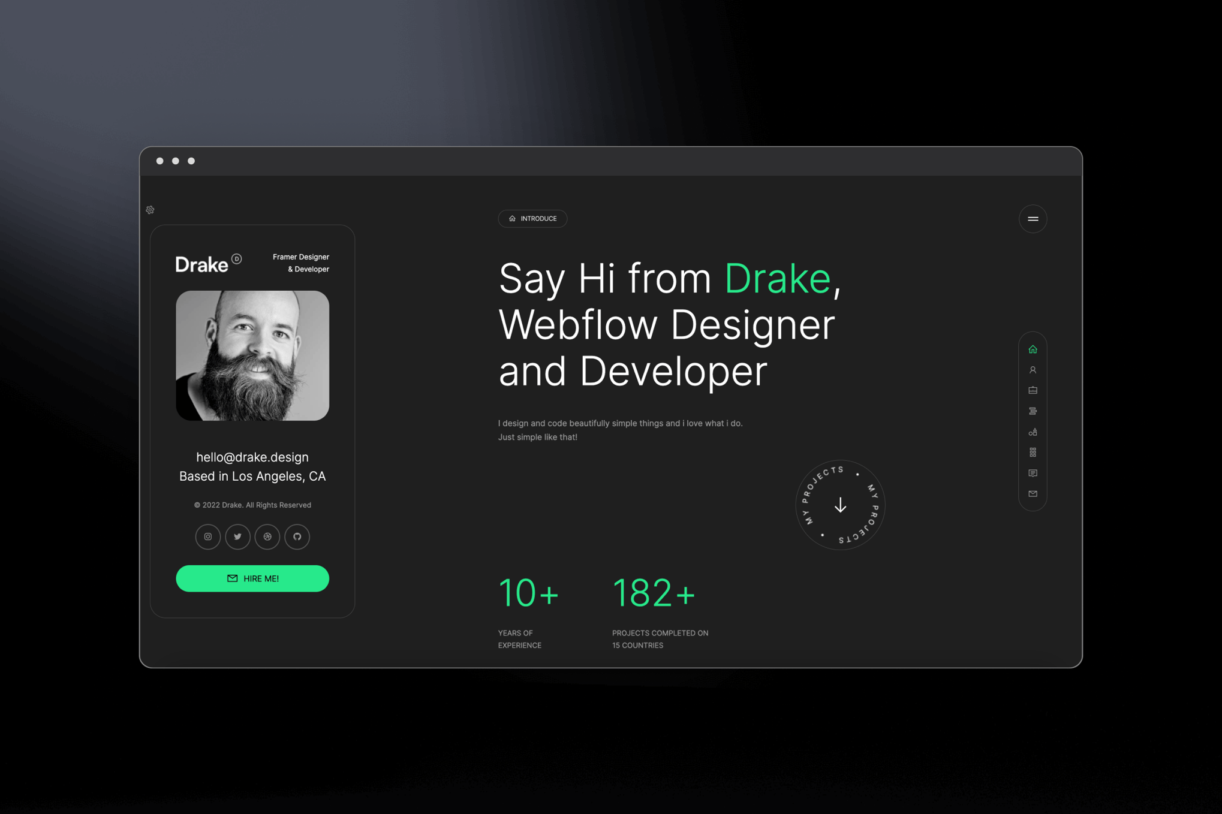The image size is (1222, 814).
Task: Open the hamburger menu button
Action: [1033, 219]
